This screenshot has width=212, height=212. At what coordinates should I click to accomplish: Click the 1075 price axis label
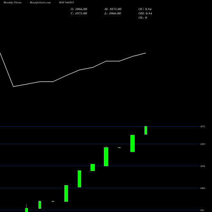tap(203, 126)
